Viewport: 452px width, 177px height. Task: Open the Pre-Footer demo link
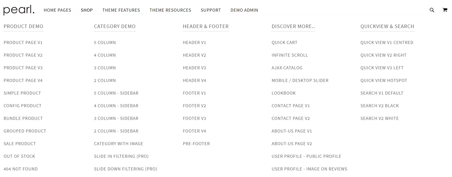(196, 144)
